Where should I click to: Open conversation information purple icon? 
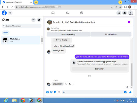click(129, 22)
